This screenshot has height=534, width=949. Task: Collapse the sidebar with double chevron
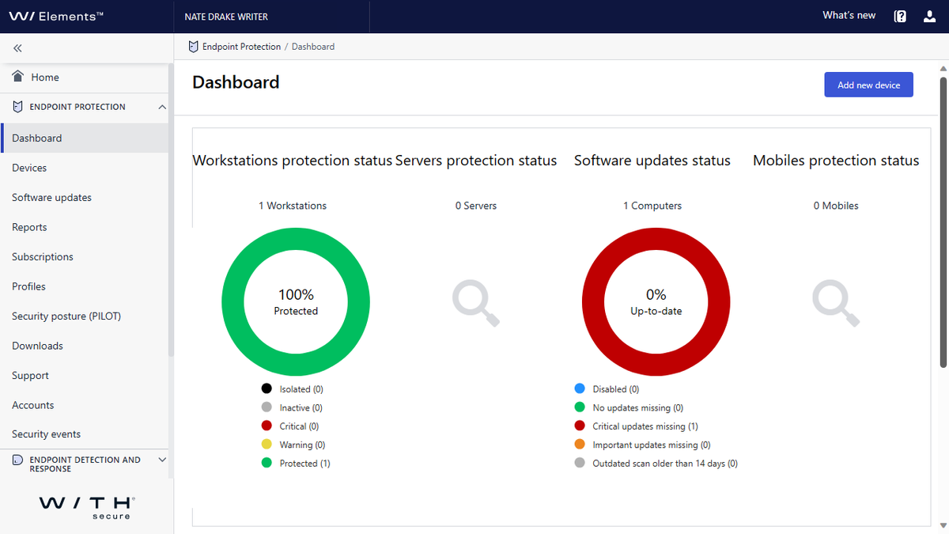[17, 48]
